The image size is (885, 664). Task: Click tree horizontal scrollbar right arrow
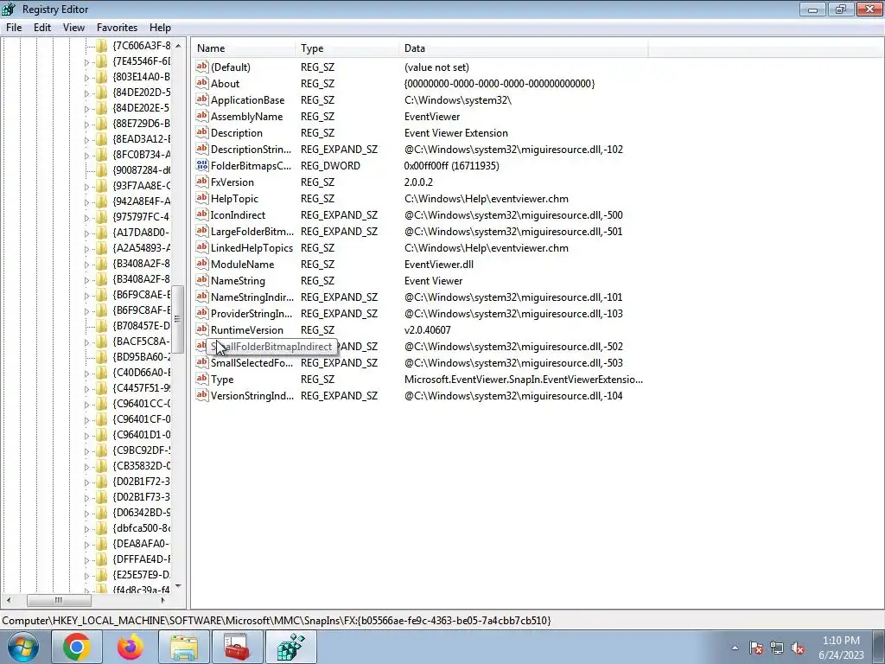click(x=163, y=600)
